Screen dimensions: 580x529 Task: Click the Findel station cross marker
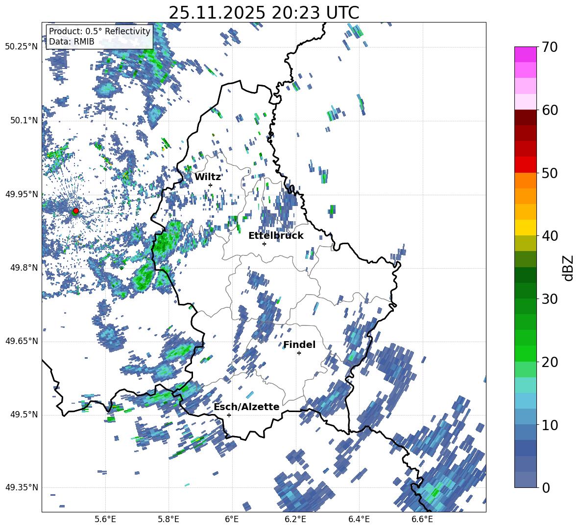click(x=299, y=353)
